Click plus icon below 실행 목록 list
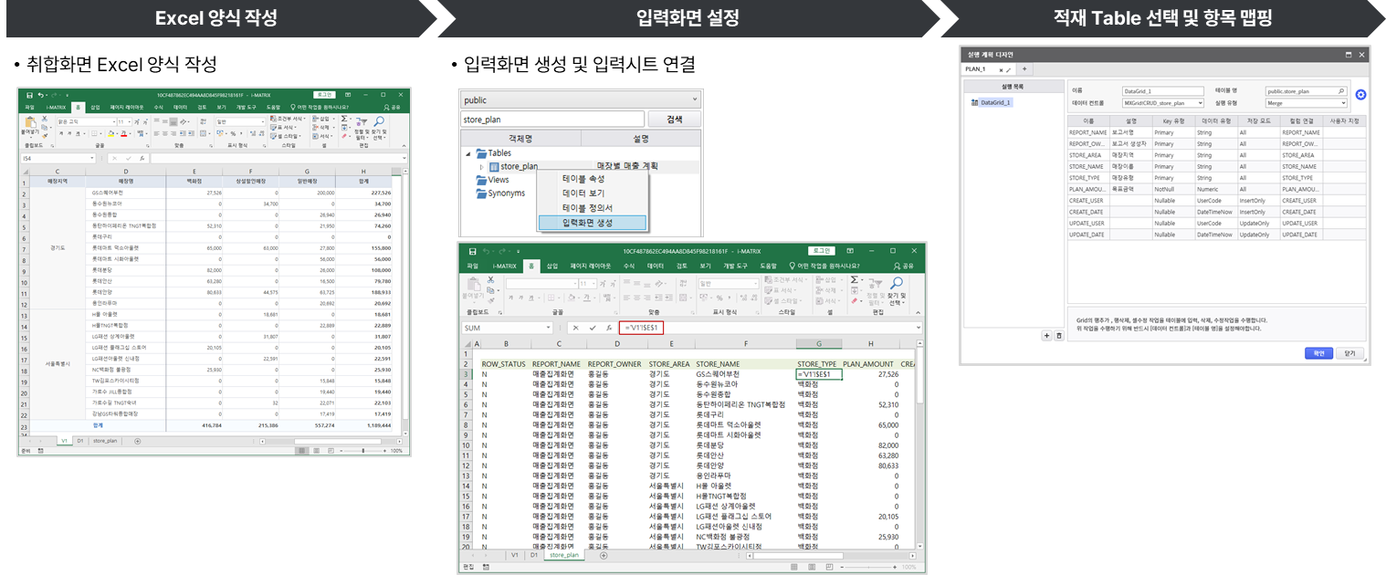 pos(1046,335)
